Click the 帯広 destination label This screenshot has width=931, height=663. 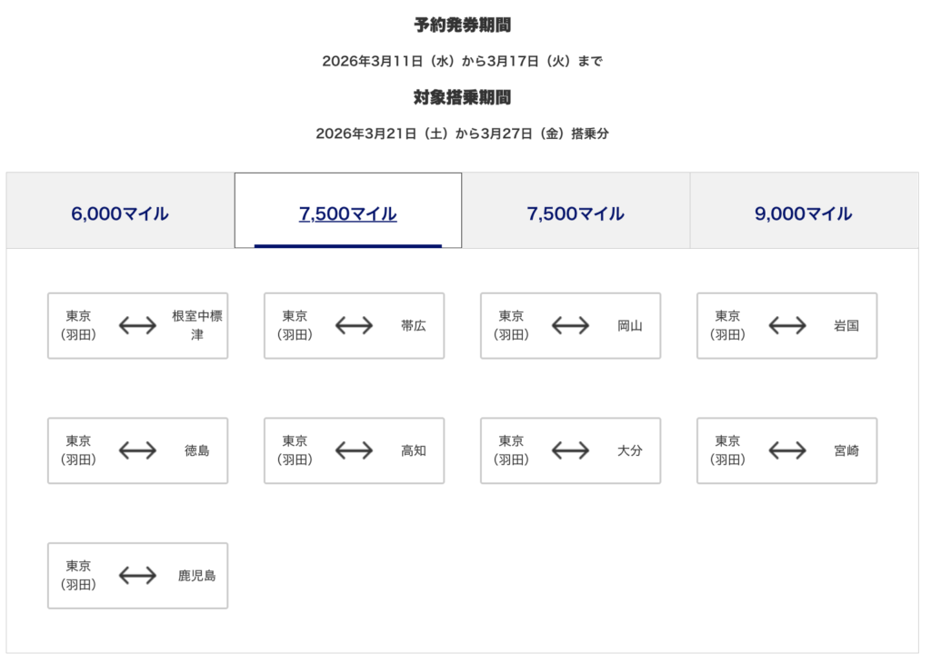414,326
